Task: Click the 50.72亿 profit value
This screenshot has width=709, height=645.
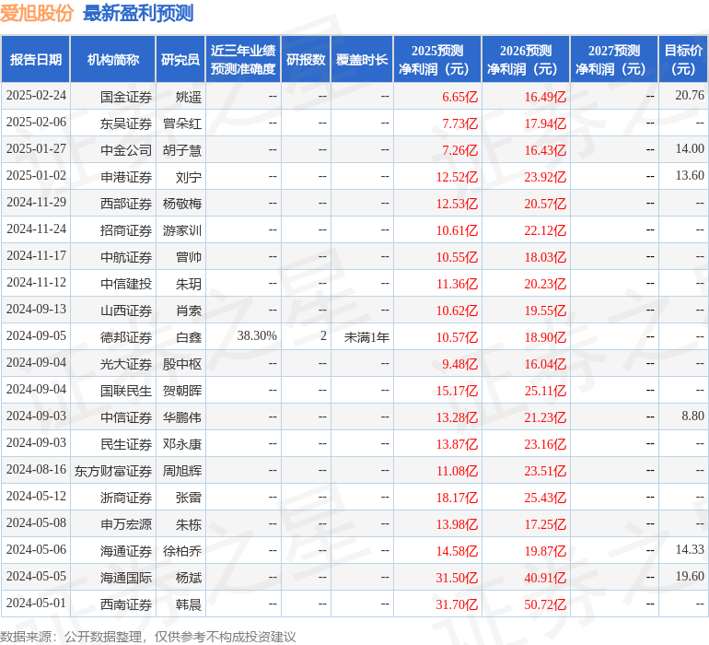Action: pyautogui.click(x=545, y=604)
